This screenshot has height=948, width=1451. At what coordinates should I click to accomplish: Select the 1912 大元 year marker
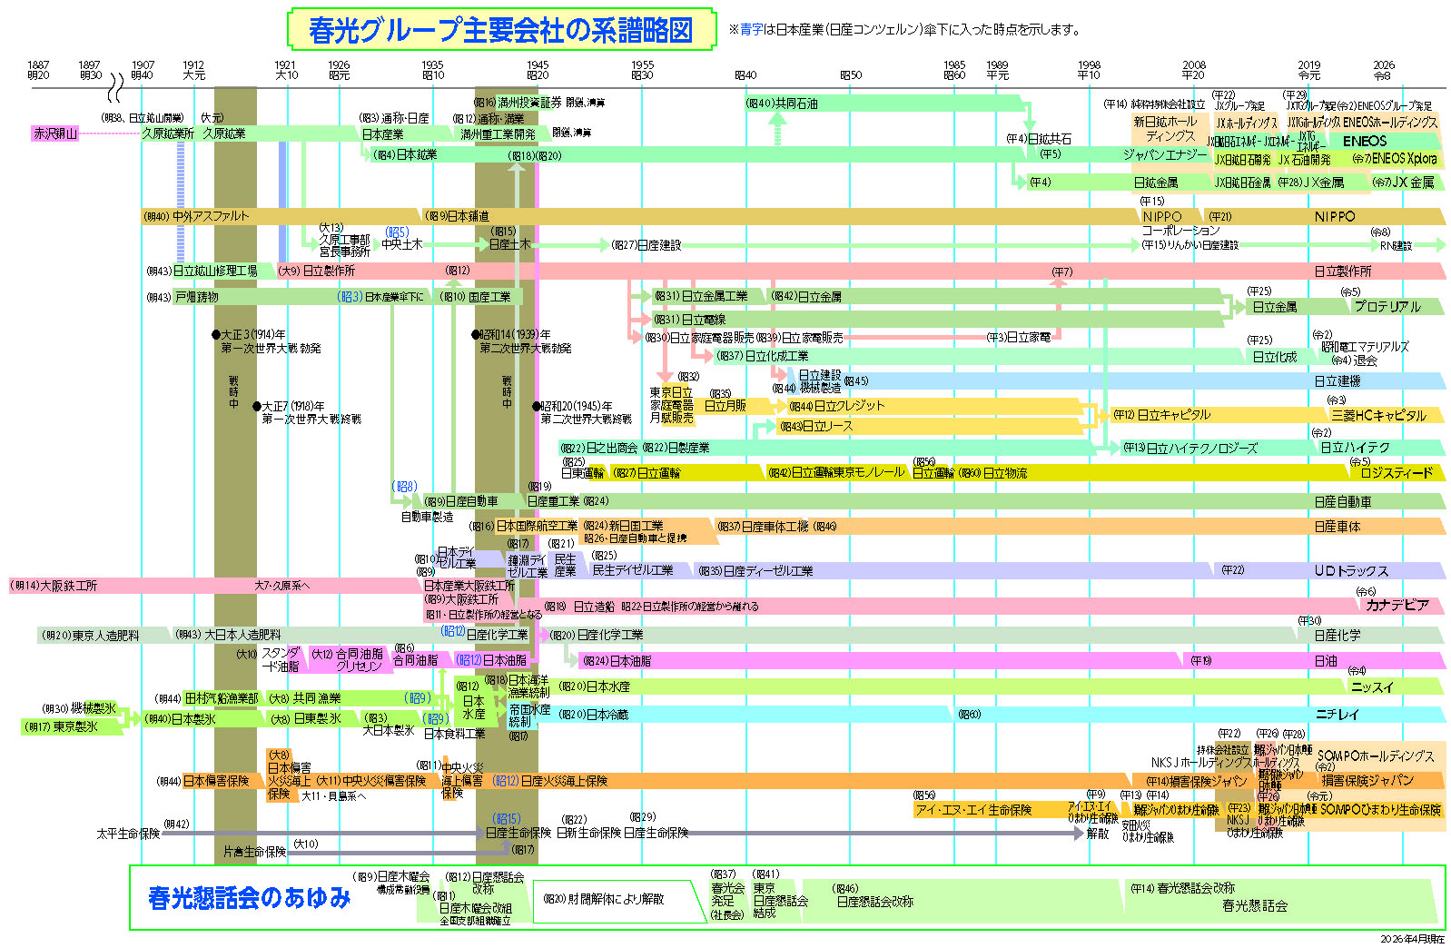pyautogui.click(x=193, y=70)
